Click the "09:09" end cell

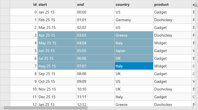[x=95, y=81]
